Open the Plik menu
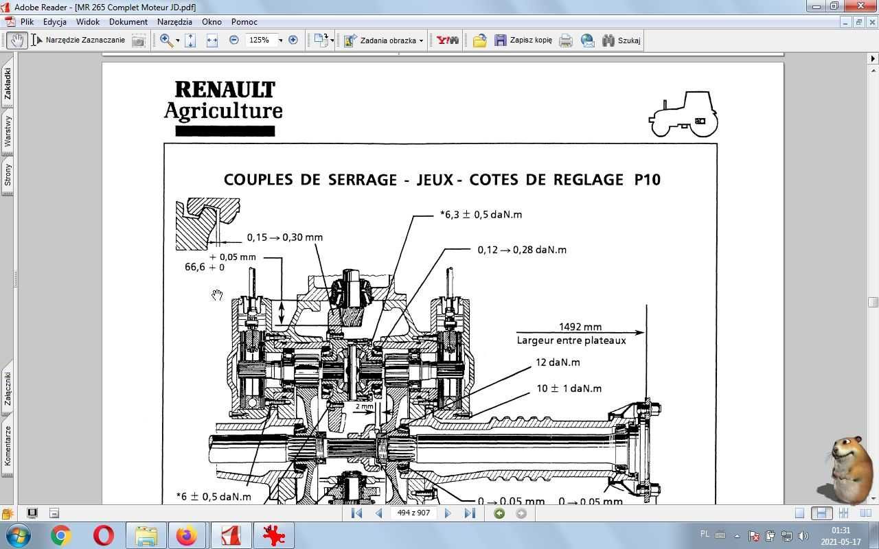The image size is (879, 549). 27,22
